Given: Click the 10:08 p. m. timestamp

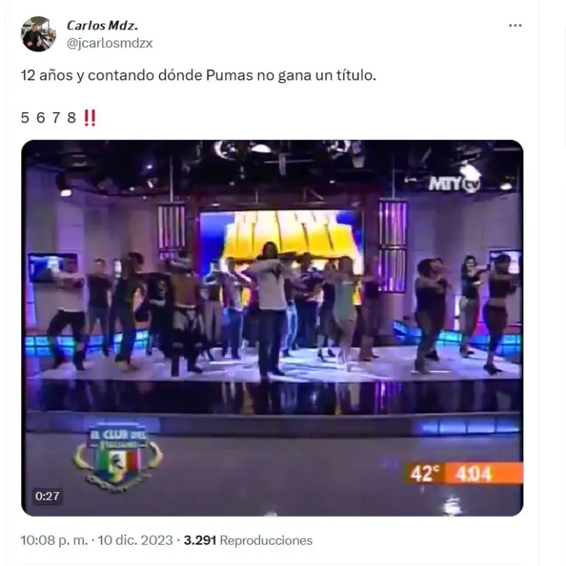Looking at the screenshot, I should 54,540.
